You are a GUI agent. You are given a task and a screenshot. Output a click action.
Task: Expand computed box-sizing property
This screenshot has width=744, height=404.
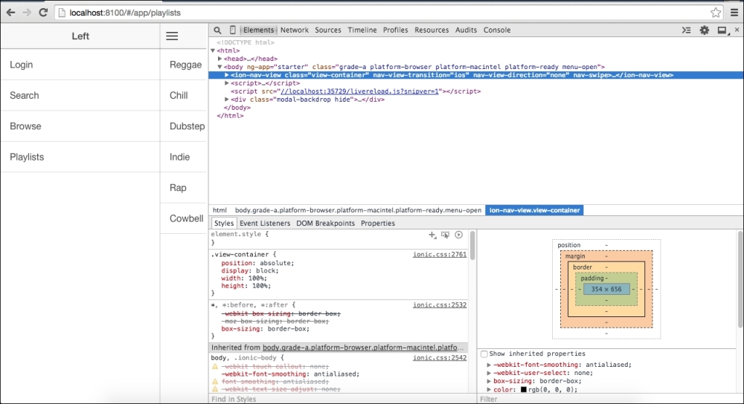coord(489,381)
